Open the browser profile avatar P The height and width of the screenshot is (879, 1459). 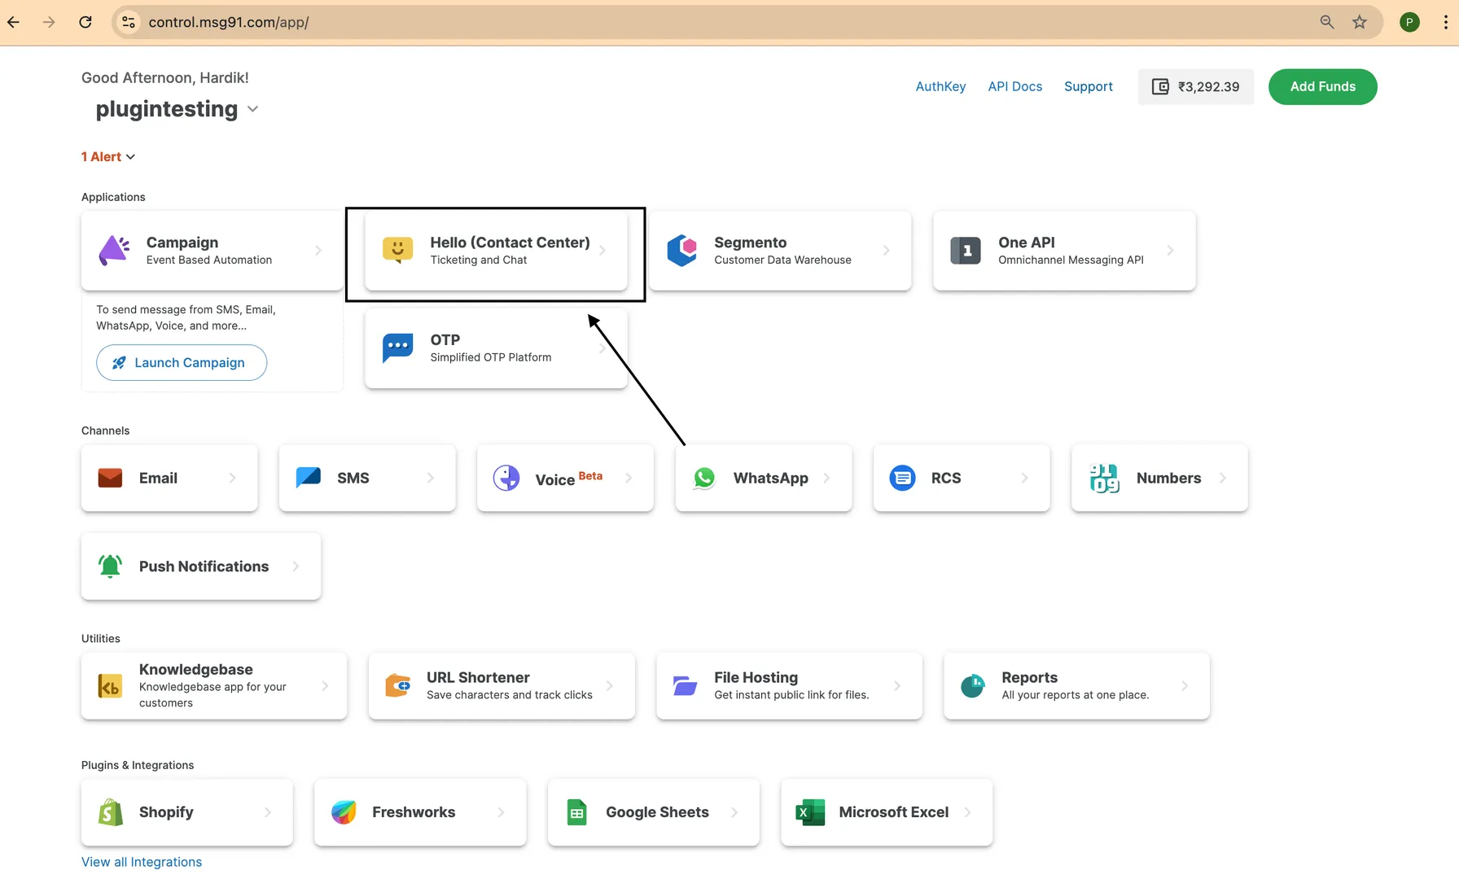[1409, 22]
